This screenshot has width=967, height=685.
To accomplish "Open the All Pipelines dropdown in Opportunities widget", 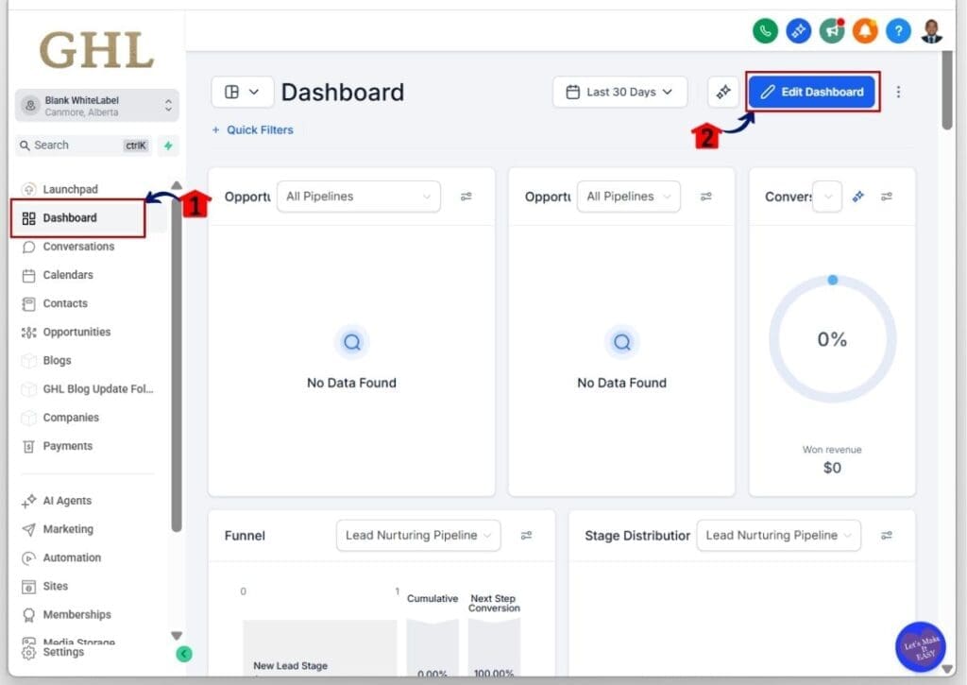I will (358, 196).
